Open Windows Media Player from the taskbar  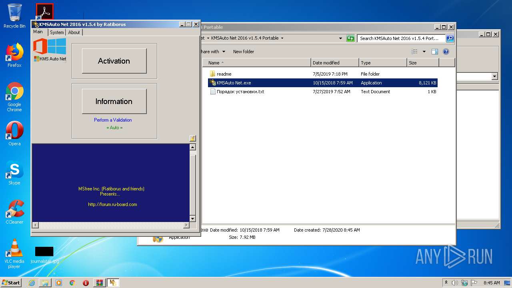coord(59,283)
